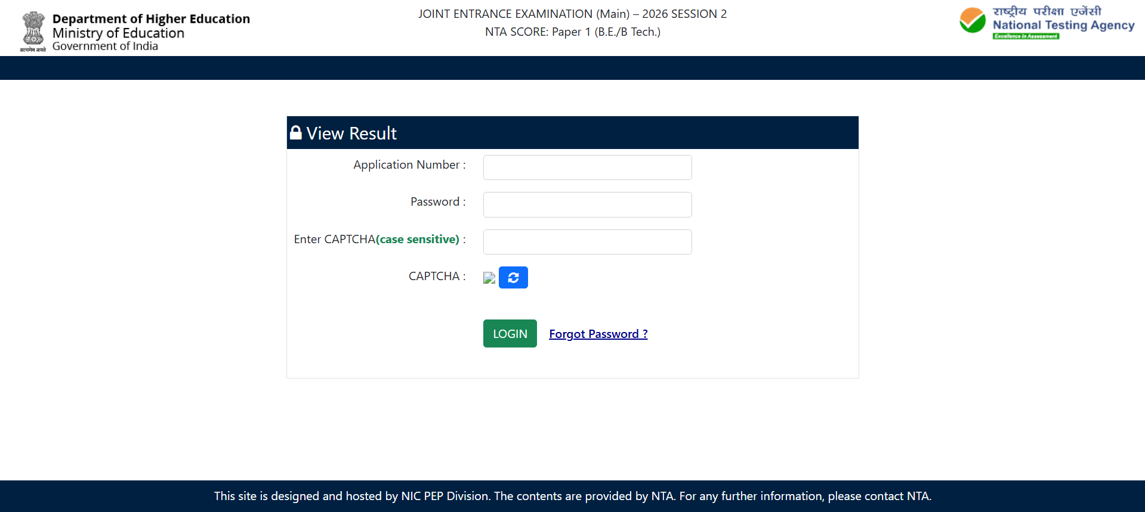Click the National Testing Agency checkmark logo
Screen dimensions: 1145x512
pyautogui.click(x=973, y=20)
